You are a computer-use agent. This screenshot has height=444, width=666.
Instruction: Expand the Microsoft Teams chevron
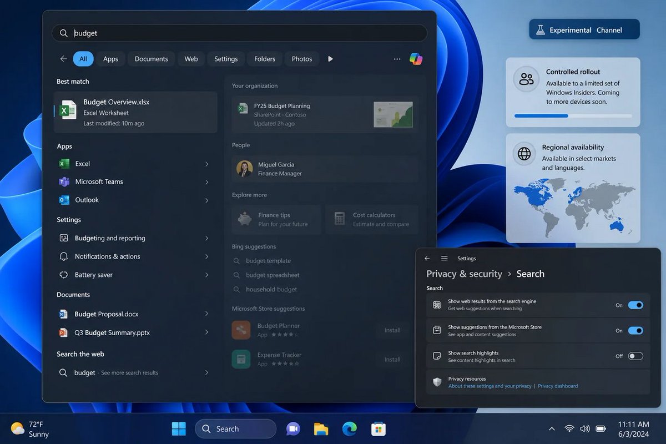coord(206,182)
